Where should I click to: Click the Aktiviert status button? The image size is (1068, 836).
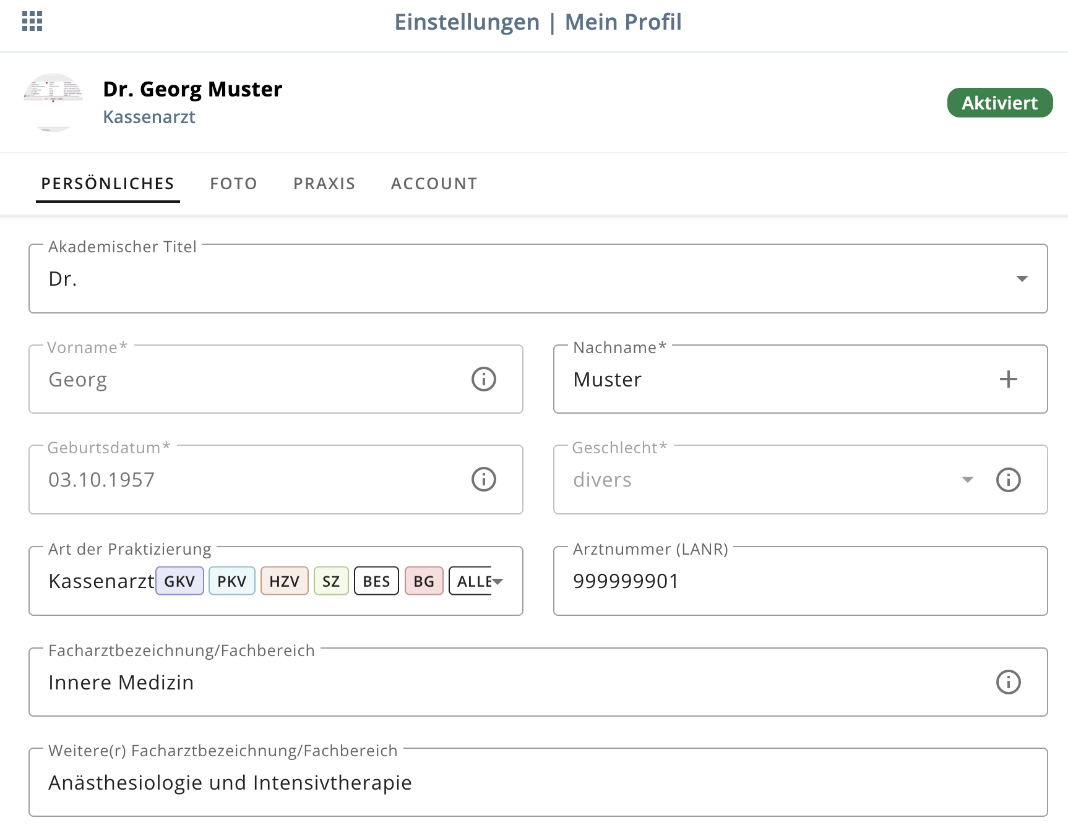(999, 103)
